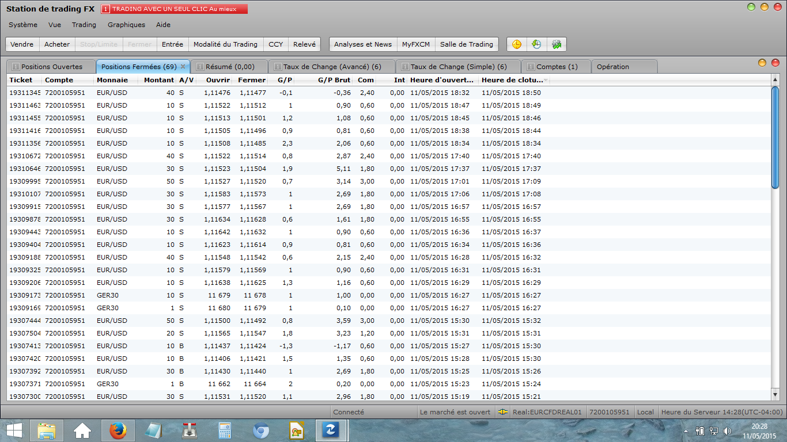Viewport: 787px width, 442px height.
Task: Switch to the Comptes (1) tab
Action: [x=557, y=67]
